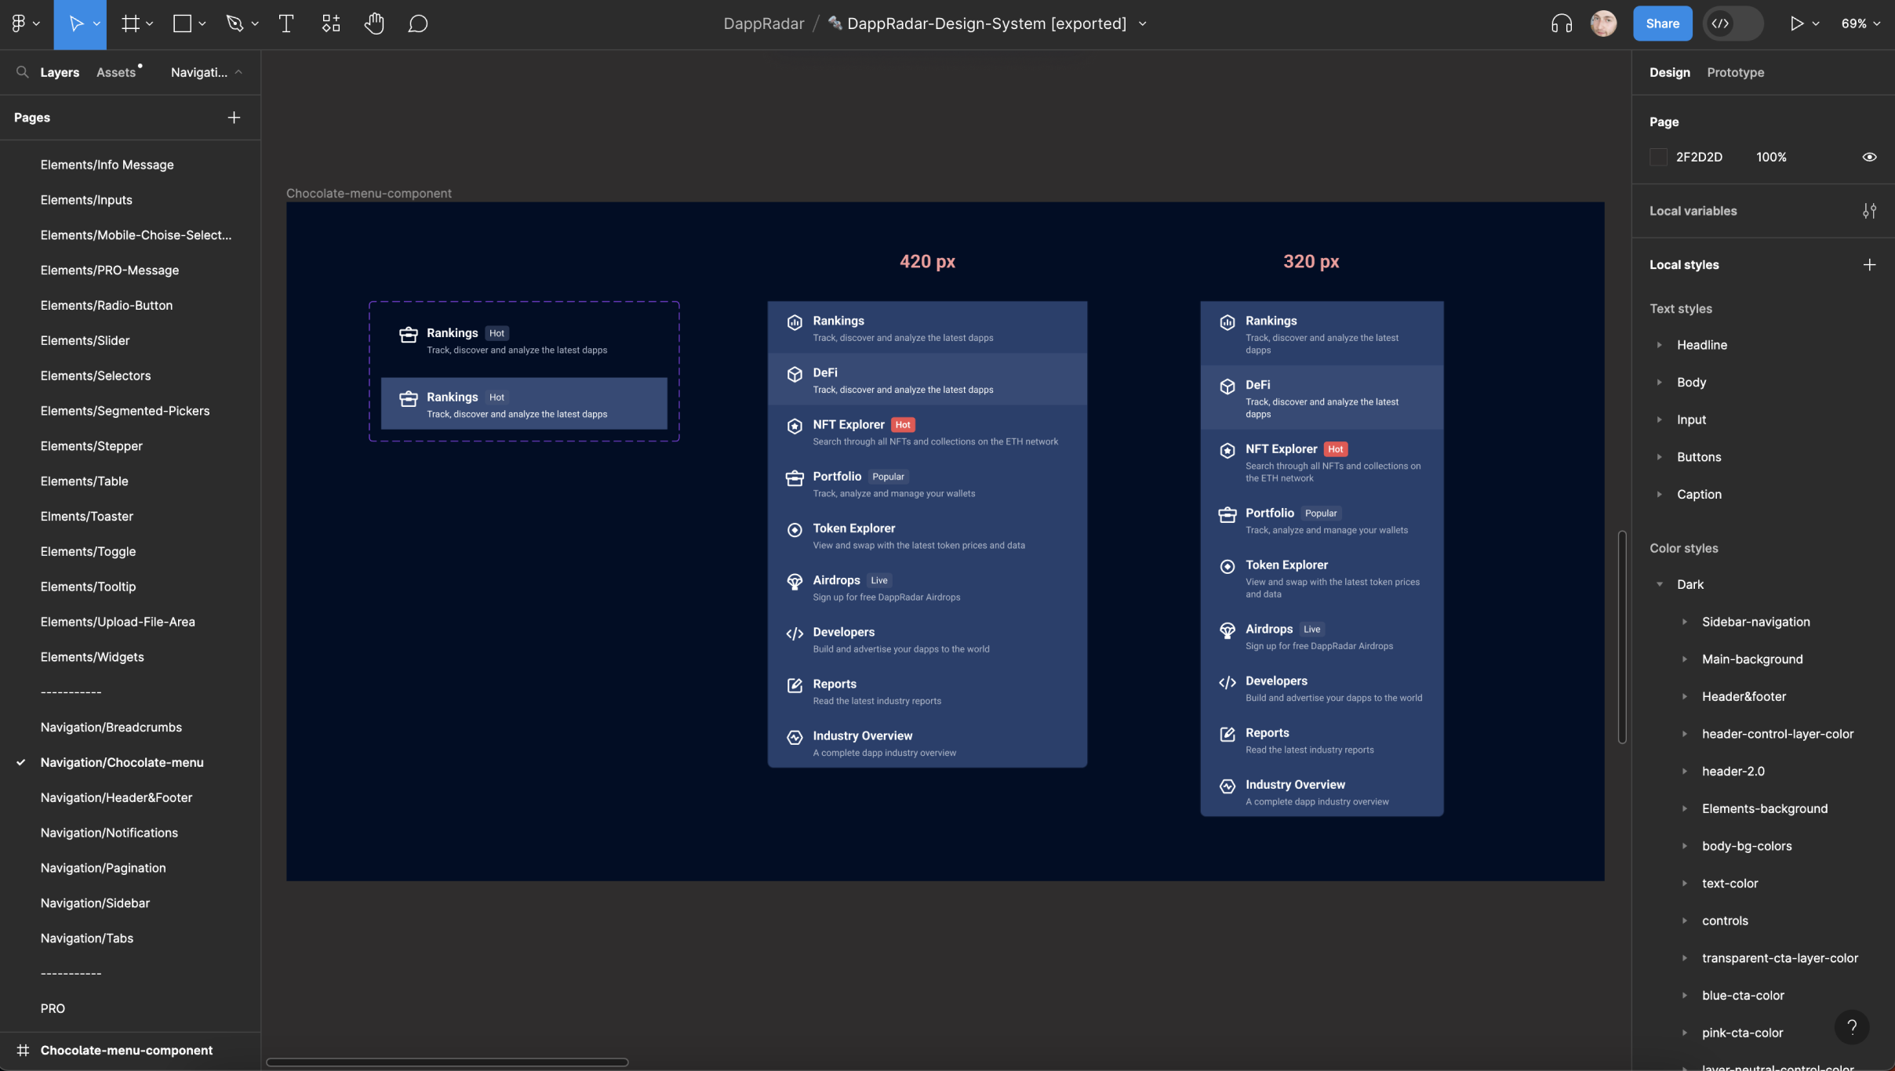The image size is (1895, 1071).
Task: Open the Resources components tool
Action: (331, 24)
